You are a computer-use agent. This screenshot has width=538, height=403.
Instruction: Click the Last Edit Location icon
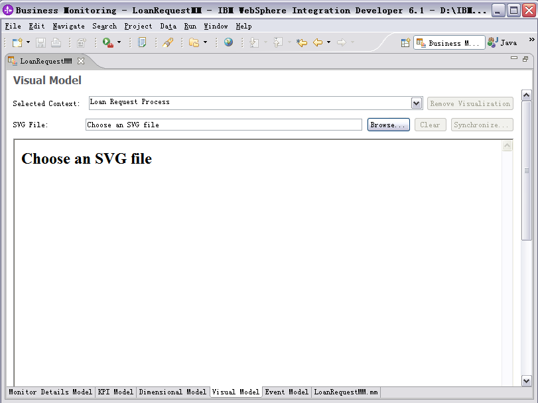tap(302, 42)
